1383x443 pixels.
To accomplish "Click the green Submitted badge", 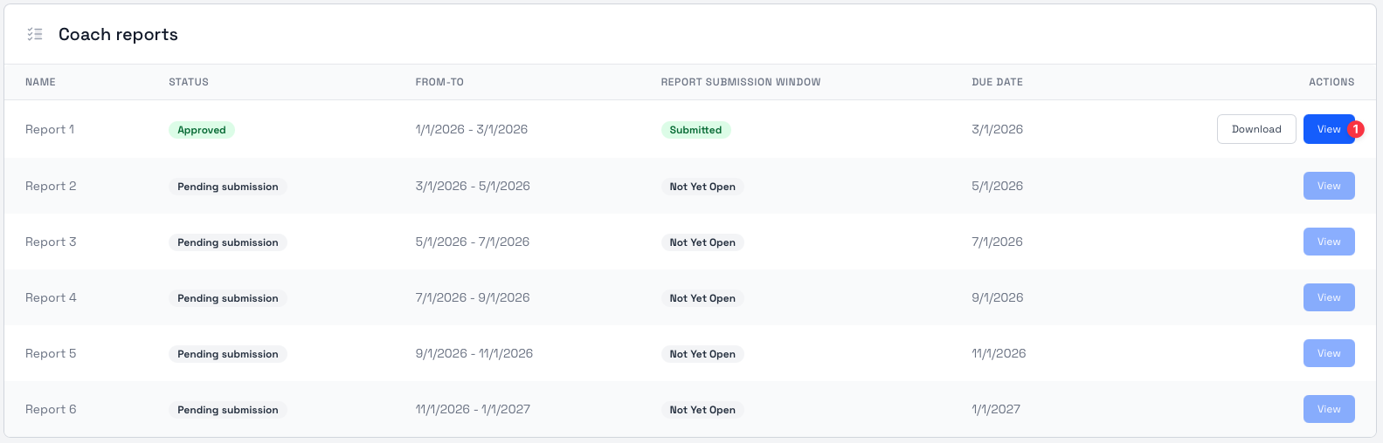I will click(695, 130).
